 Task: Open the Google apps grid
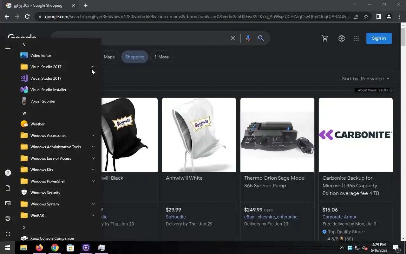[x=356, y=38]
